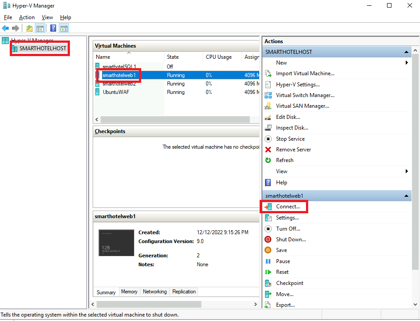Sort by the Name column header
420x321 pixels.
click(129, 57)
